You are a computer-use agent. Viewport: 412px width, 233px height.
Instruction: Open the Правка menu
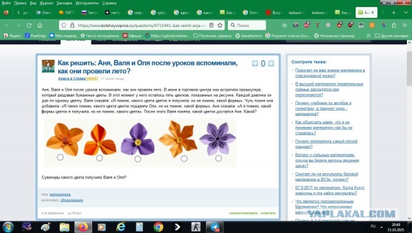tap(20, 3)
